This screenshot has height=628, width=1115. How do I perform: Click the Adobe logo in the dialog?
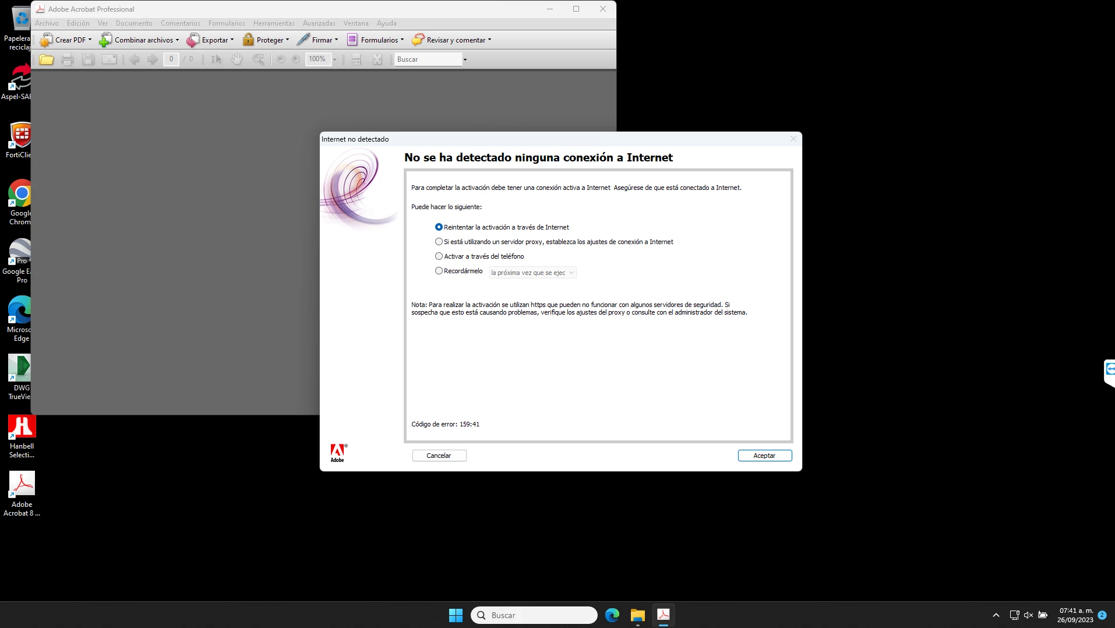click(x=338, y=453)
